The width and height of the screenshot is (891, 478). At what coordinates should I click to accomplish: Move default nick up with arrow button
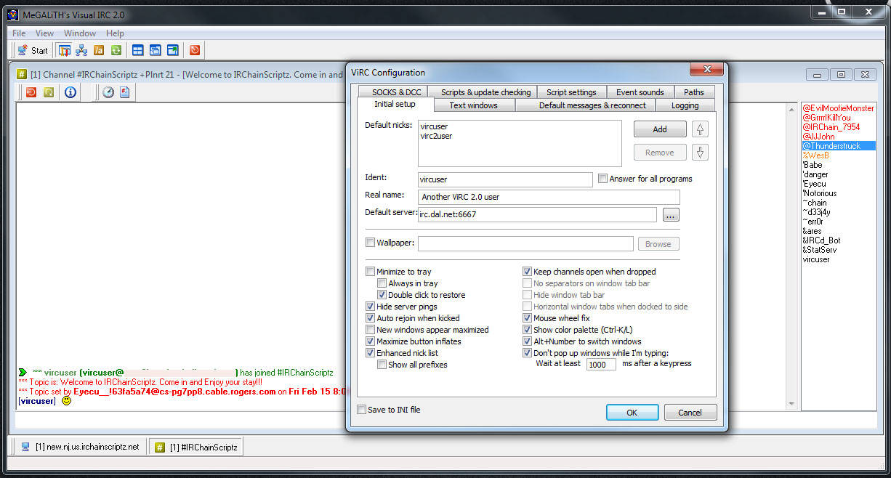point(701,129)
